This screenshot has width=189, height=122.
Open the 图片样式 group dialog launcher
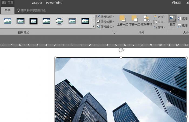coord(114,33)
